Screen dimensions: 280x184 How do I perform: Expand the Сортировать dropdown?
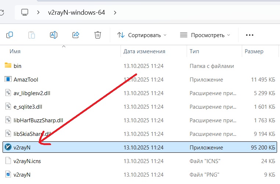(x=141, y=35)
